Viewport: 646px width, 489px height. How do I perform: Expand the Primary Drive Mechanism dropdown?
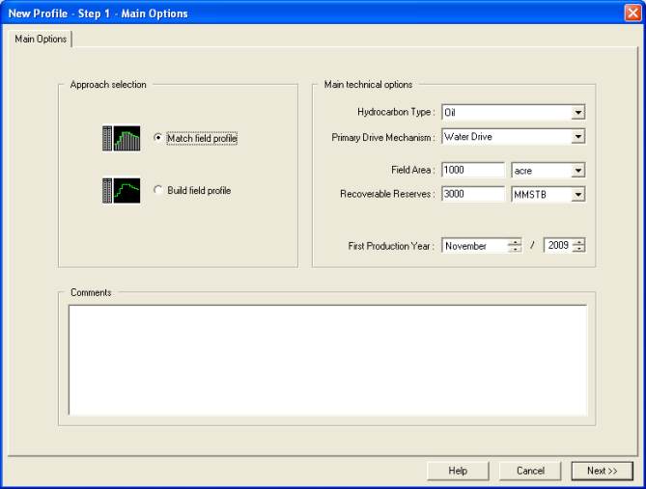tap(577, 136)
